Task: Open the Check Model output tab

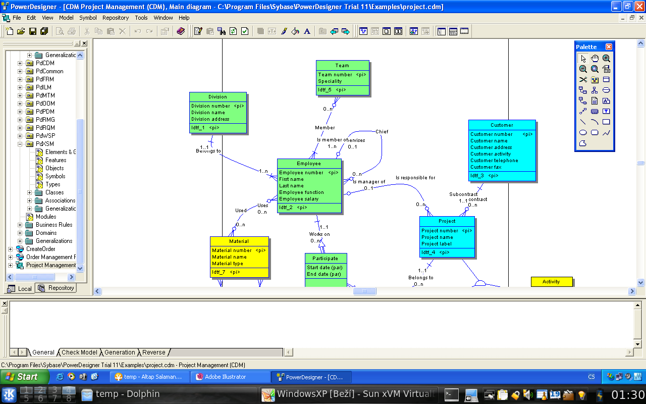Action: [79, 352]
